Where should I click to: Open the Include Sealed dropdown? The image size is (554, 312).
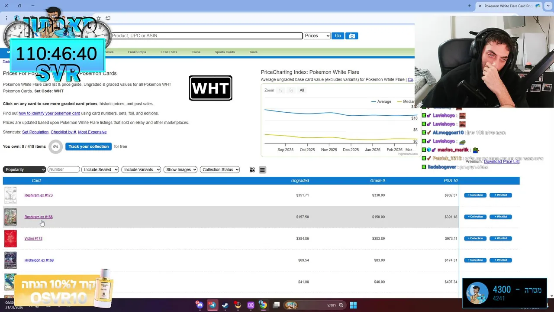point(100,169)
